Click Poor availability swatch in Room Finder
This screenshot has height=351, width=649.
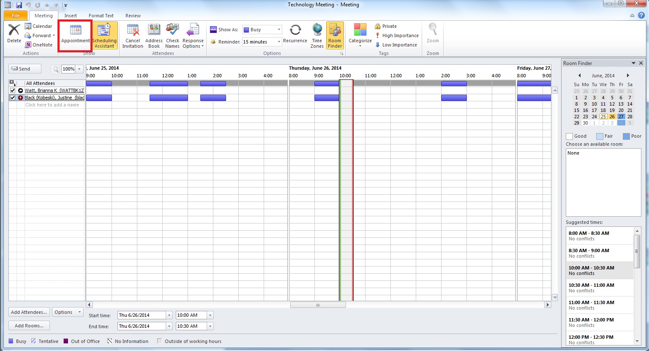coord(625,136)
